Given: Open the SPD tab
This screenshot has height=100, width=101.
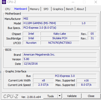Looking at the screenshot, I should 46,9.
